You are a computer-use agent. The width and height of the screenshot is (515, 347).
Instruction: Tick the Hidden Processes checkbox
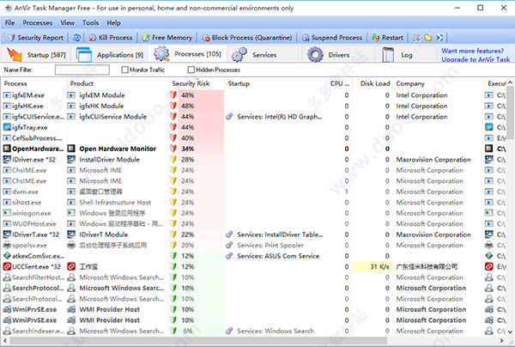[x=191, y=70]
